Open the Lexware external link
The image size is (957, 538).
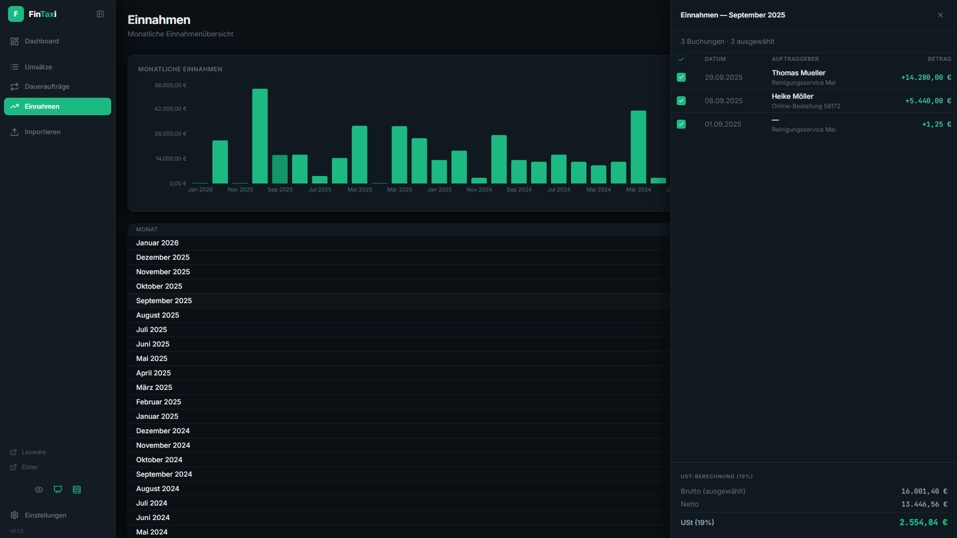click(33, 452)
